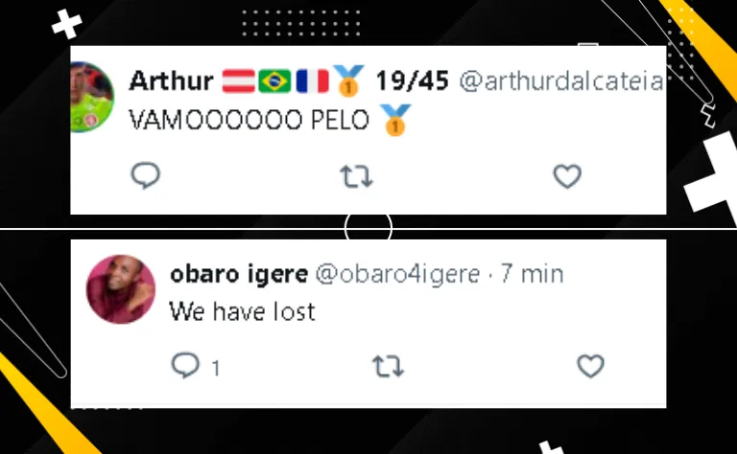Open Arthur's profile picture
737x454 pixels.
tap(92, 97)
